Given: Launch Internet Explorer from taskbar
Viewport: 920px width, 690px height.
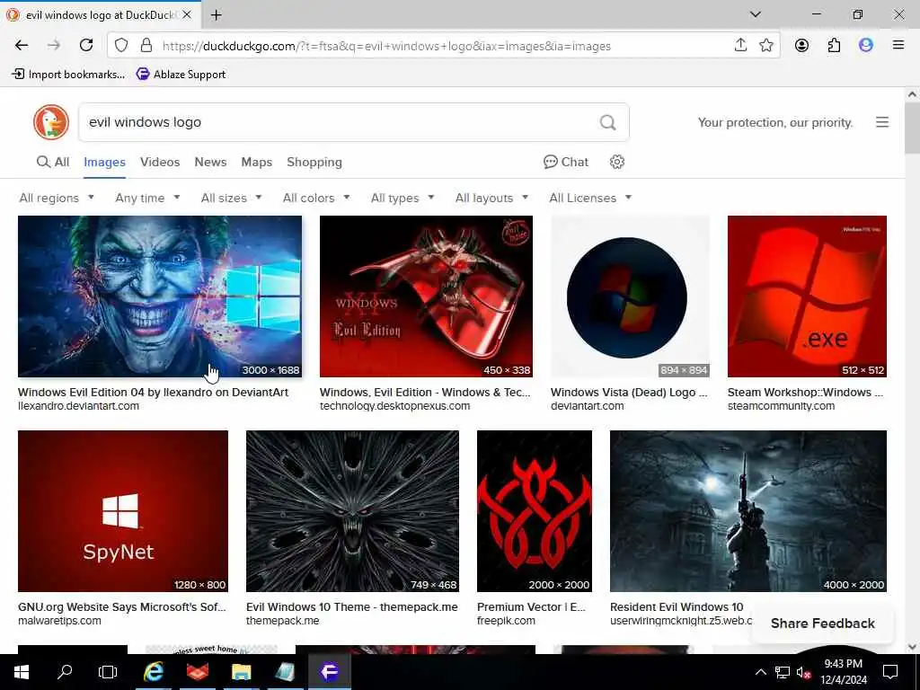Looking at the screenshot, I should point(154,672).
